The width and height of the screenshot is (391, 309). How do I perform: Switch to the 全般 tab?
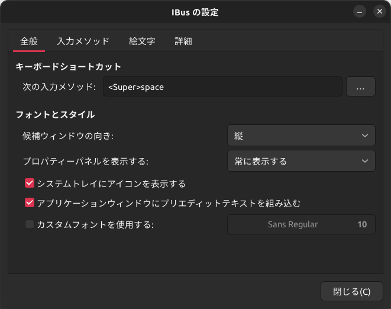29,41
